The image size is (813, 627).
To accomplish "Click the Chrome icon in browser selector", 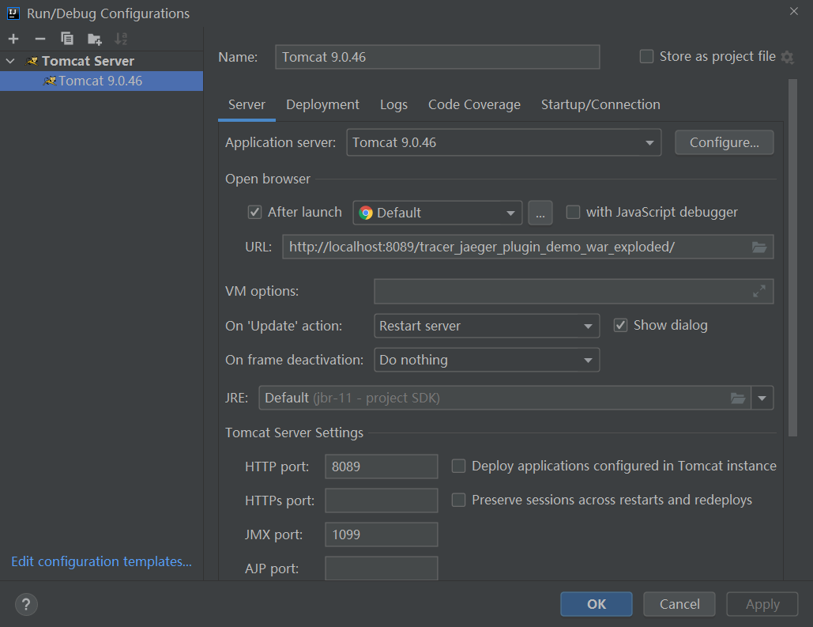I will [366, 213].
